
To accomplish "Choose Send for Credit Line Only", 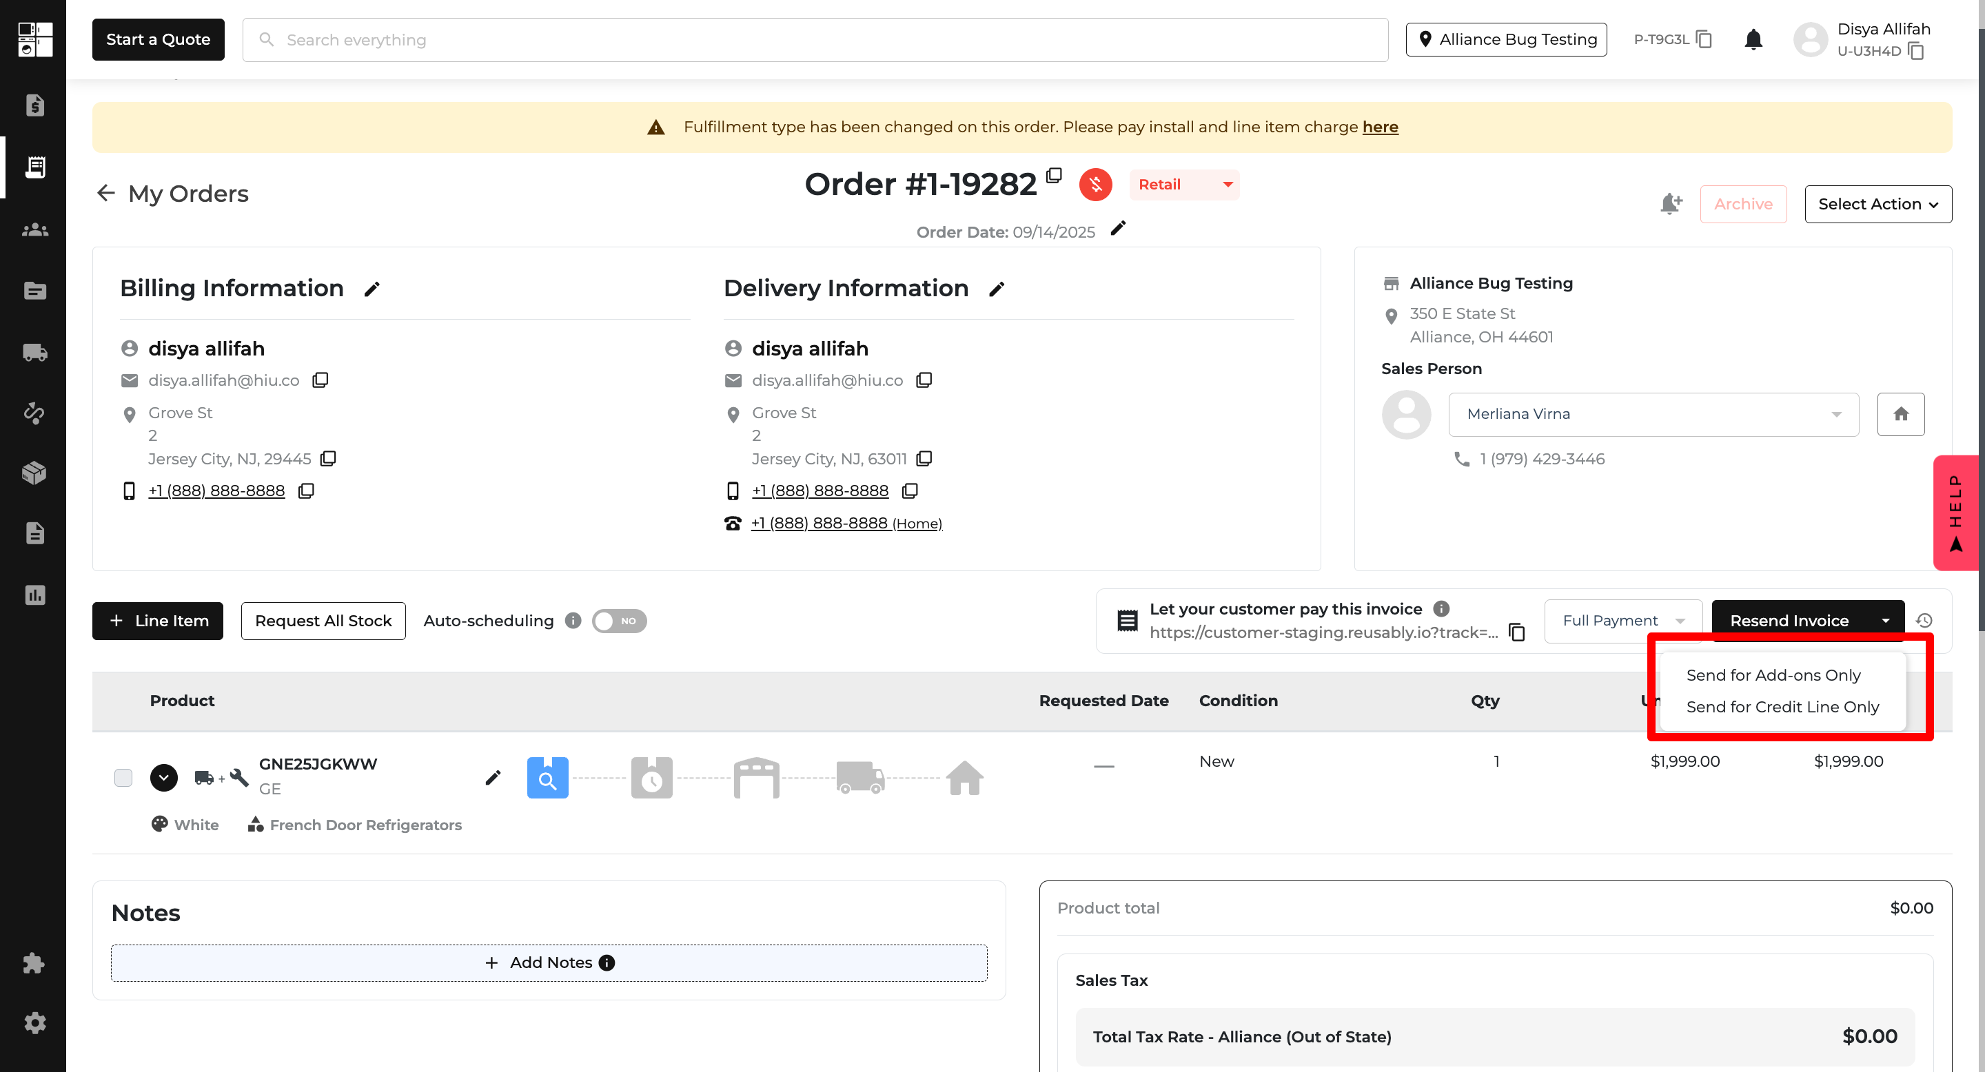I will (x=1782, y=707).
